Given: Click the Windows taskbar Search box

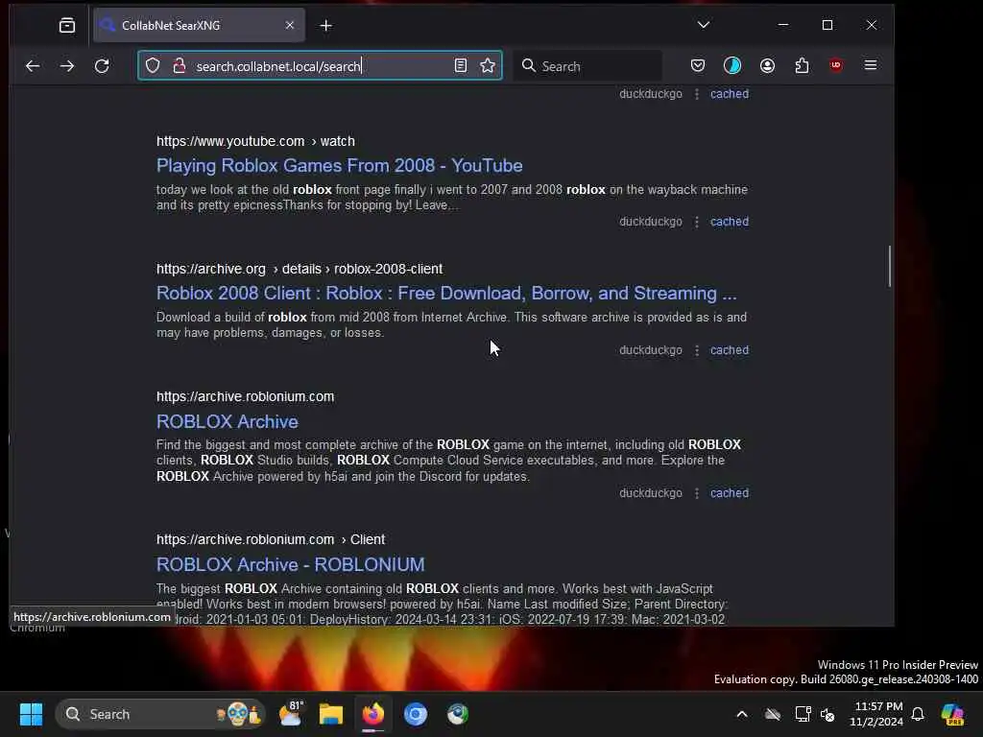Looking at the screenshot, I should (160, 714).
